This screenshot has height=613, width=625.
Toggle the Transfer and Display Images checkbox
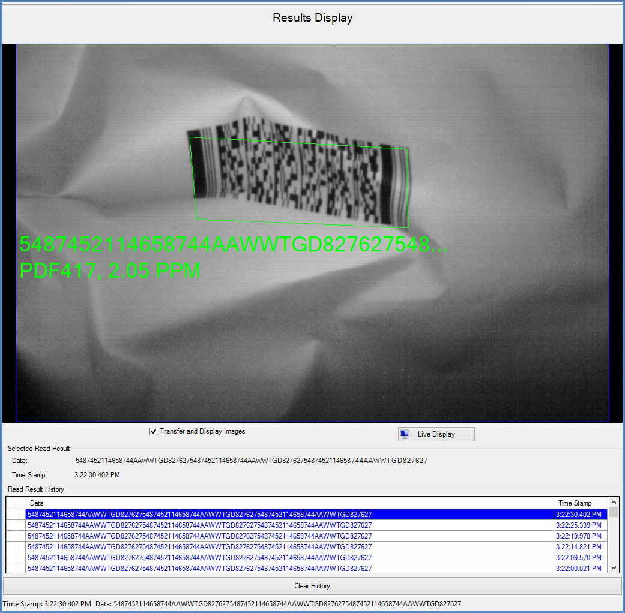(x=152, y=431)
